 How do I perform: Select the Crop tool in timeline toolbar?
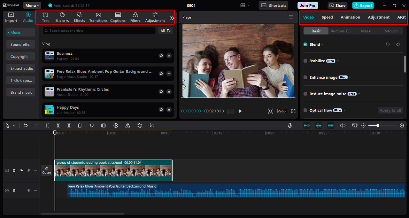(x=151, y=126)
